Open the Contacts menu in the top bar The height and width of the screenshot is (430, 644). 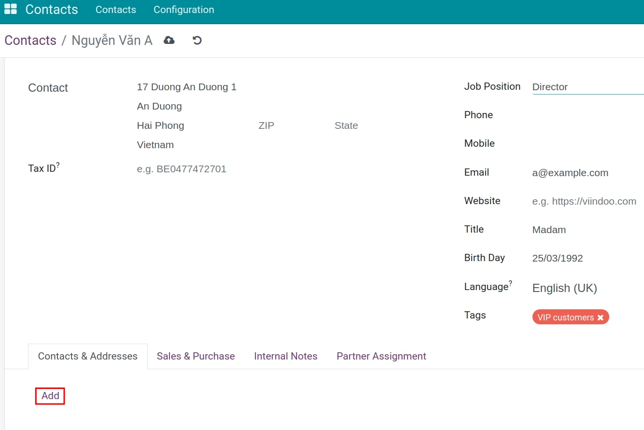[115, 9]
